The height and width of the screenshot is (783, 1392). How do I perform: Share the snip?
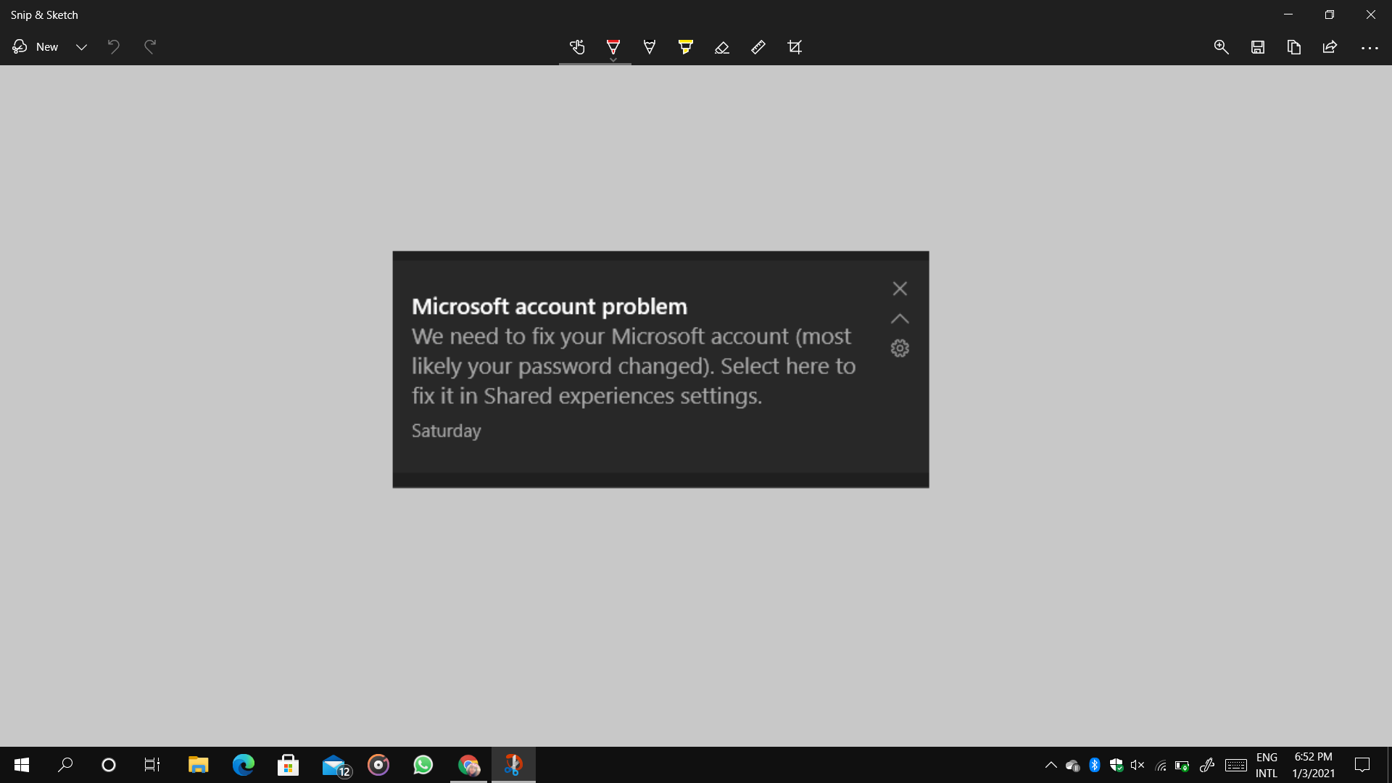pos(1330,47)
